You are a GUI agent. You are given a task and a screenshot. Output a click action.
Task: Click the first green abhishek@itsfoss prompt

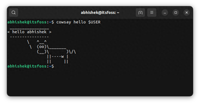pos(27,22)
